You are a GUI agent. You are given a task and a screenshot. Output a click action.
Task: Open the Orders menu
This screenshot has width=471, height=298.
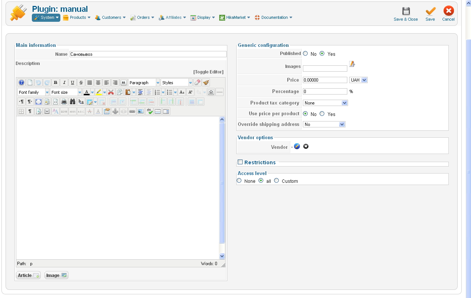pos(142,17)
